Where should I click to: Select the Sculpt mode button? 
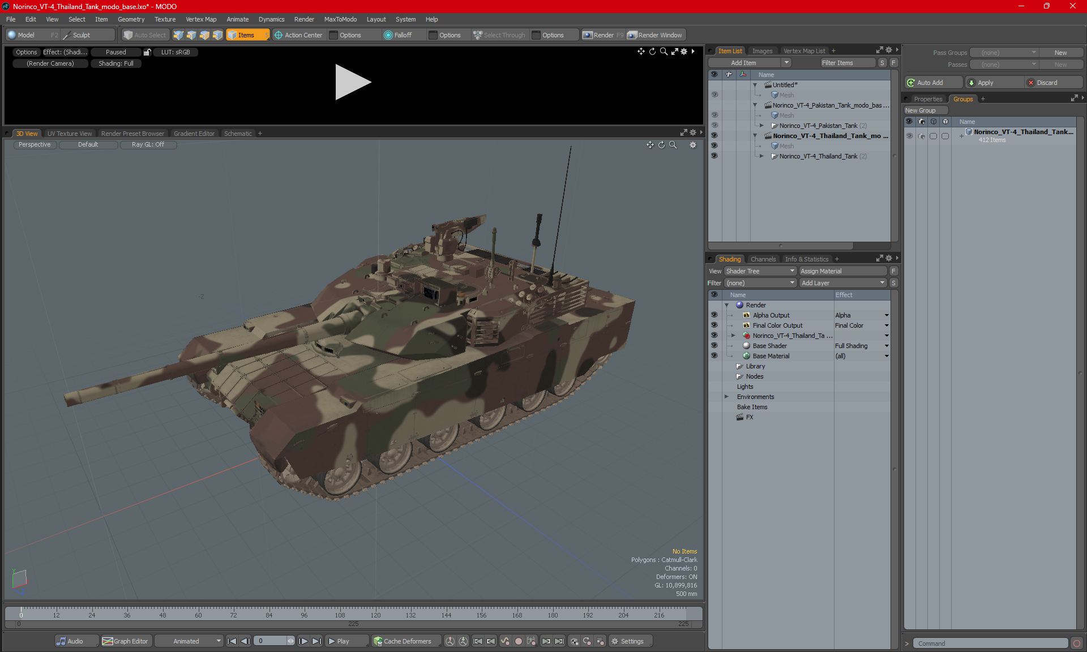click(87, 35)
